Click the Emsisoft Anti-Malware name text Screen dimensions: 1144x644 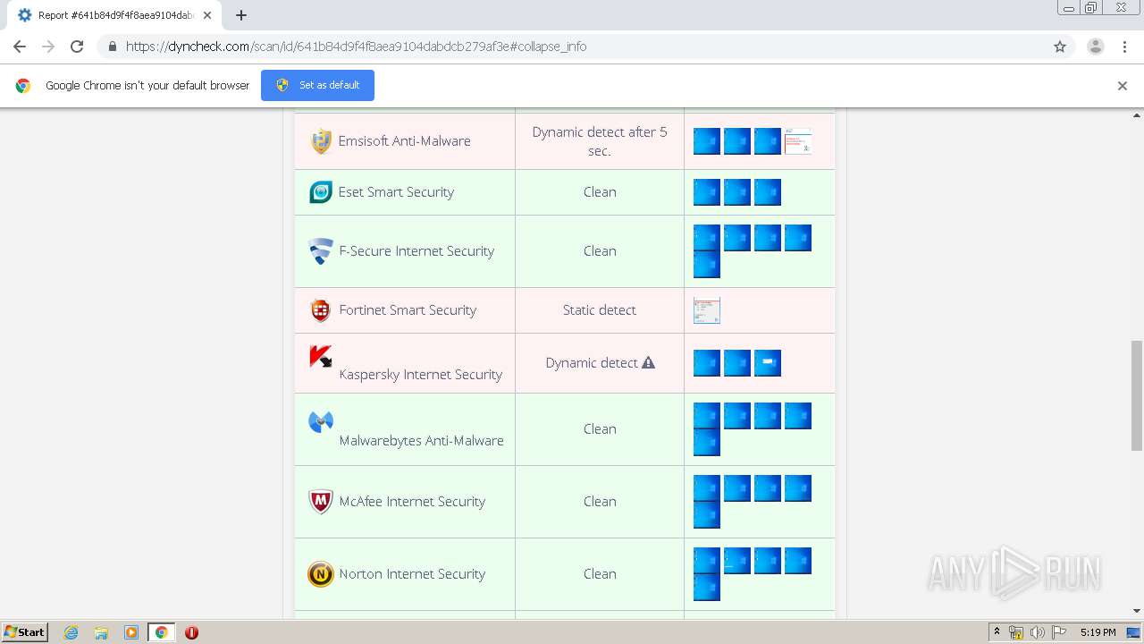(x=404, y=140)
